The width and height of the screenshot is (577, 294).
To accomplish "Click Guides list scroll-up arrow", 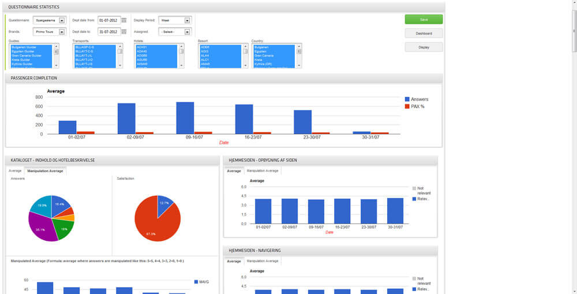I will (x=57, y=46).
